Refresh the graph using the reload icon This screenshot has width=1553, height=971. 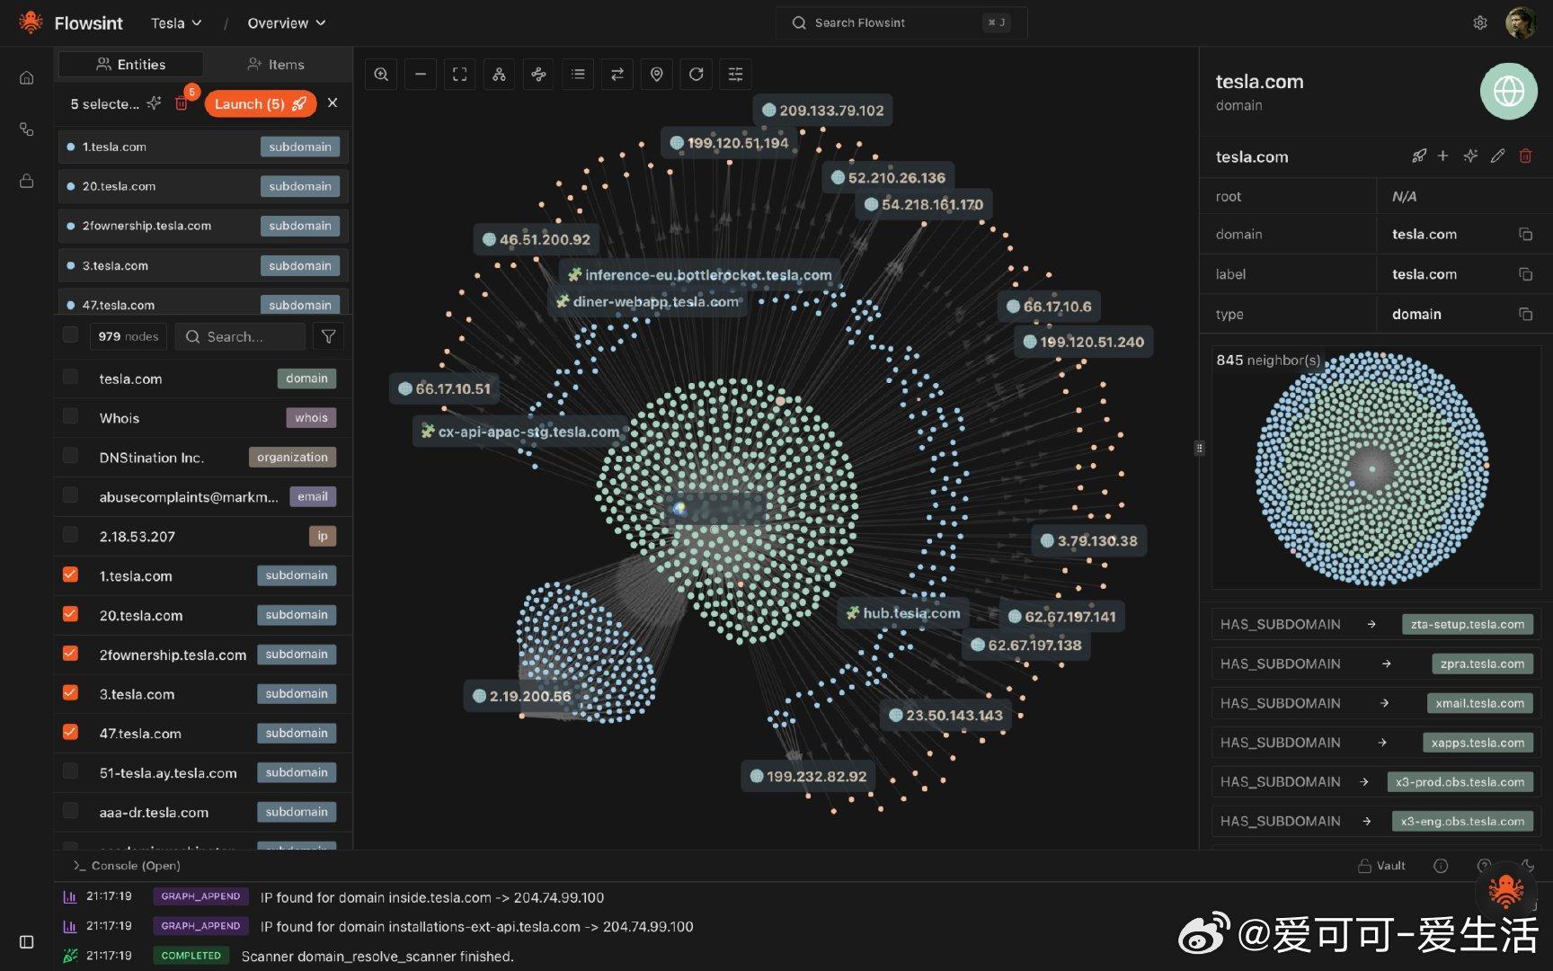tap(697, 74)
